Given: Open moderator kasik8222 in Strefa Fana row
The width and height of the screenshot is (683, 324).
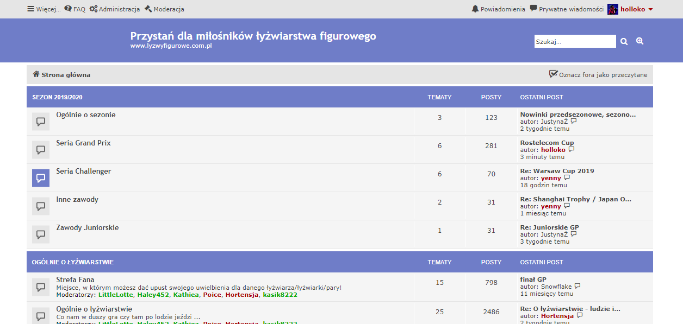Looking at the screenshot, I should (280, 295).
